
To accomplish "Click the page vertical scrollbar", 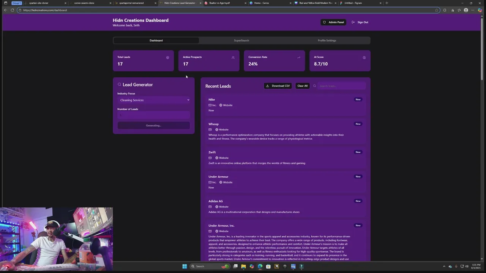I will (x=482, y=49).
